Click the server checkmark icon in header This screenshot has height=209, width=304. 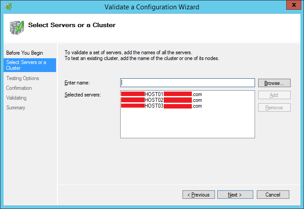[16, 27]
